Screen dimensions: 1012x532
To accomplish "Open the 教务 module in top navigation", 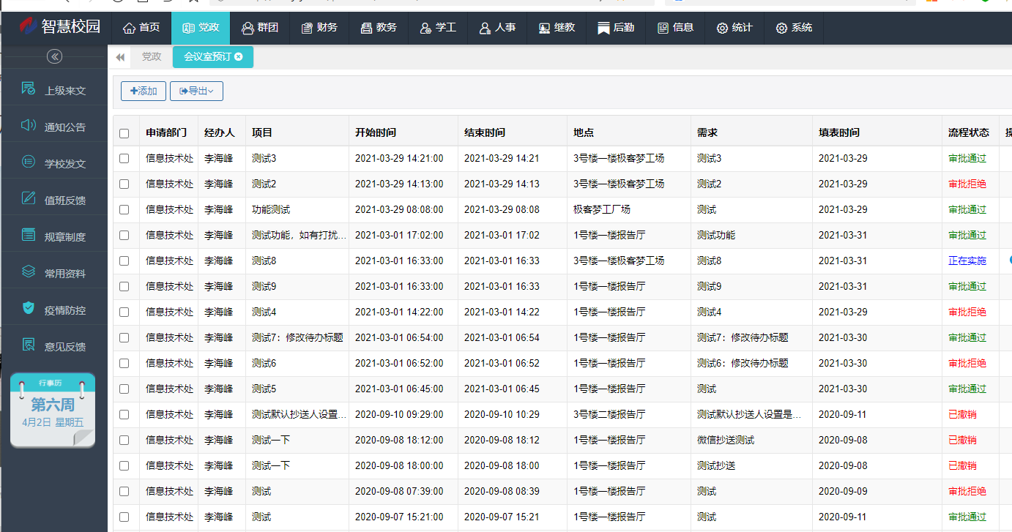I will (x=378, y=28).
